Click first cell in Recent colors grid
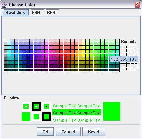This screenshot has width=142, height=139. tap(122, 47)
